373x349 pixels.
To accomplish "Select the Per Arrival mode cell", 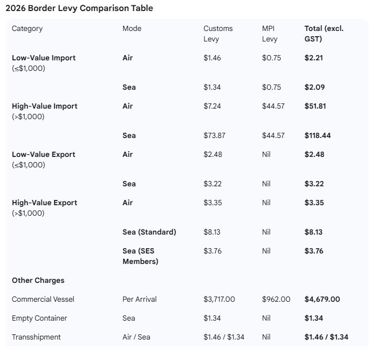I will [140, 299].
